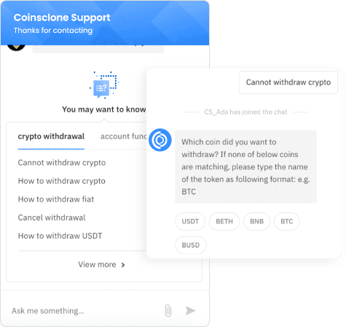Click the CS_Ada agent avatar icon
This screenshot has width=346, height=327.
(x=160, y=140)
